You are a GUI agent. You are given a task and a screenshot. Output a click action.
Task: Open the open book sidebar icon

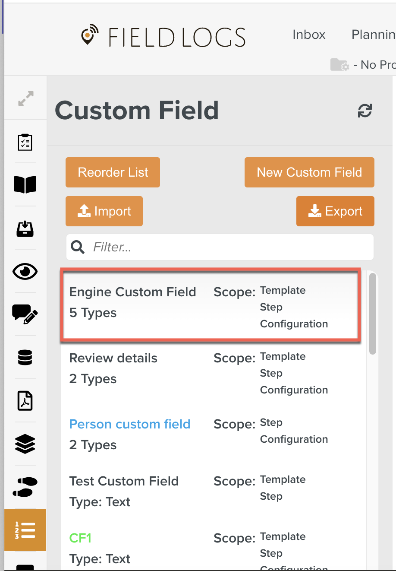click(x=25, y=185)
